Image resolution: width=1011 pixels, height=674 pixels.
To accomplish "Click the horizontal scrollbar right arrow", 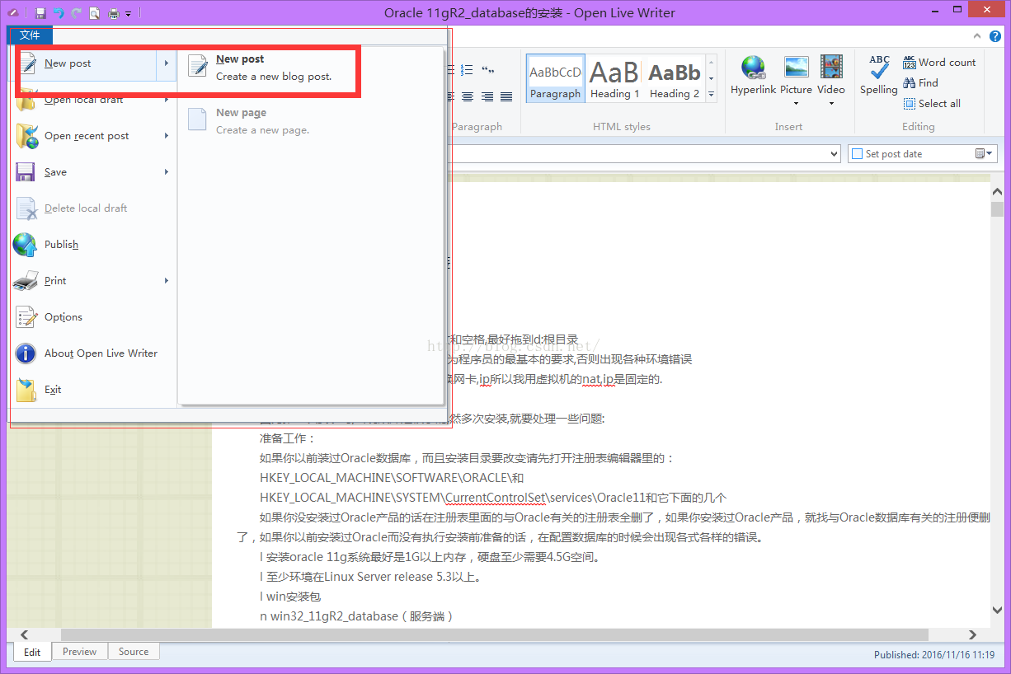I will pyautogui.click(x=973, y=634).
